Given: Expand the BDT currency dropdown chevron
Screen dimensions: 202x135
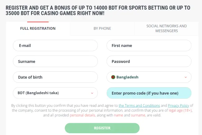Looking at the screenshot, I should click(92, 93).
